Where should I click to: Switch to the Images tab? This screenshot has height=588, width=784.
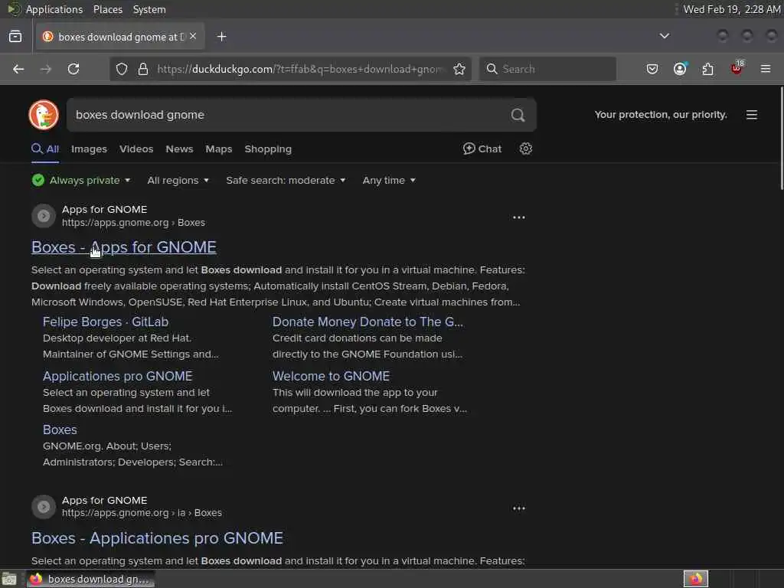tap(89, 149)
